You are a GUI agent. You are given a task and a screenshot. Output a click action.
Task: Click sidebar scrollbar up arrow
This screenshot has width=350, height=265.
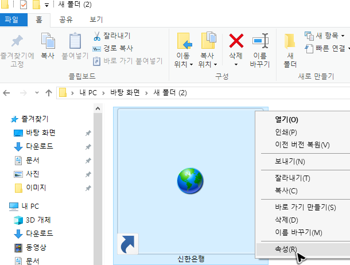pyautogui.click(x=98, y=108)
